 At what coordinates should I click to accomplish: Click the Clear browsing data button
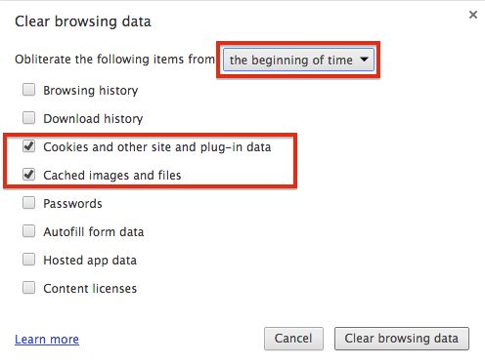click(x=402, y=339)
